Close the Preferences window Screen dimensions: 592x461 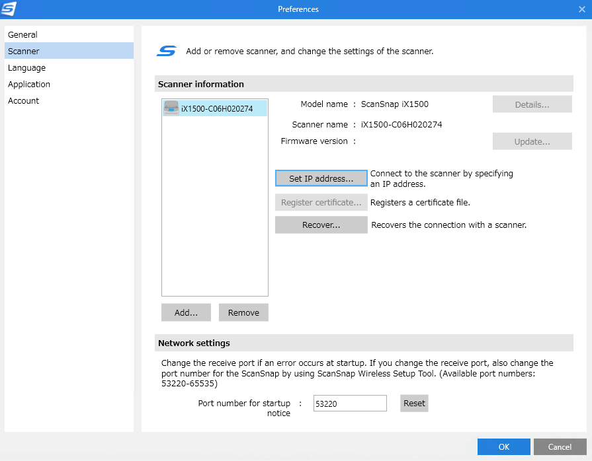[x=581, y=9]
